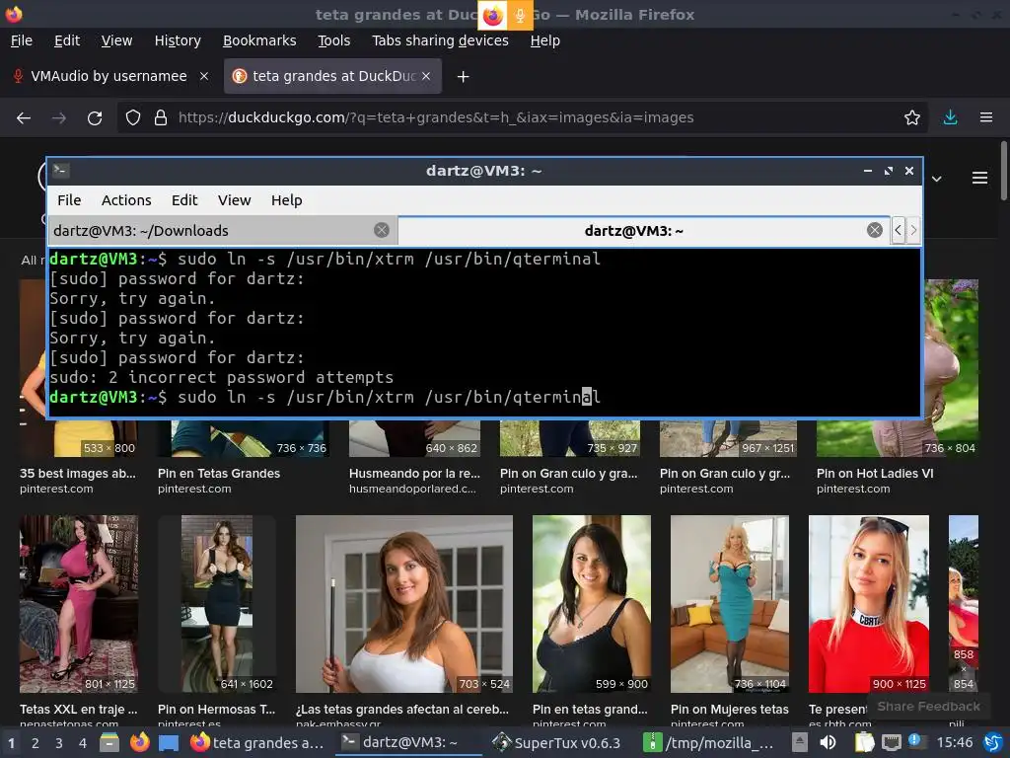Open the 'Pin en Tetas Grandes' result title
This screenshot has width=1010, height=758.
coord(219,473)
